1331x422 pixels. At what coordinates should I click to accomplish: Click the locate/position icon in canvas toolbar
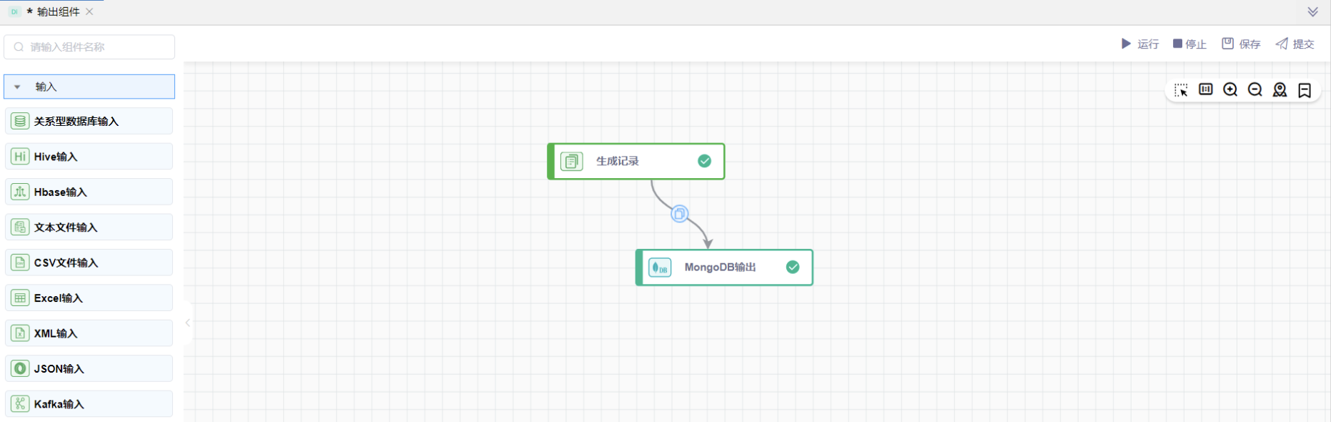point(1280,89)
